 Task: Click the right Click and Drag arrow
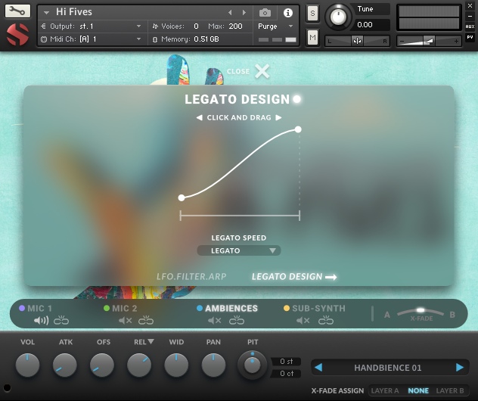[x=278, y=117]
